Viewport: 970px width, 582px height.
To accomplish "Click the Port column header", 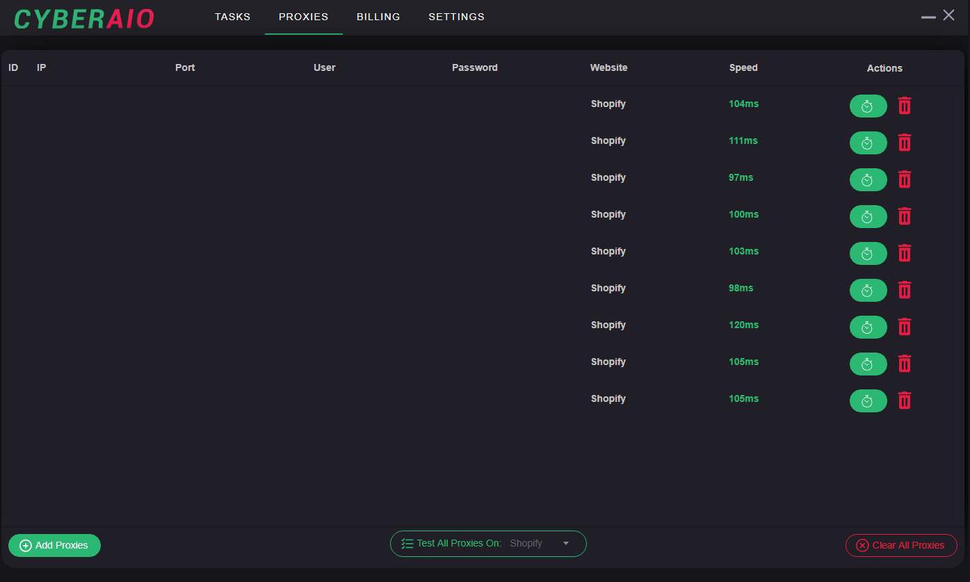I will click(x=185, y=68).
